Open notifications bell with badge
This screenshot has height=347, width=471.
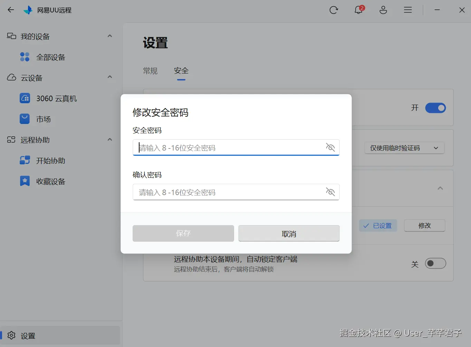pos(359,10)
